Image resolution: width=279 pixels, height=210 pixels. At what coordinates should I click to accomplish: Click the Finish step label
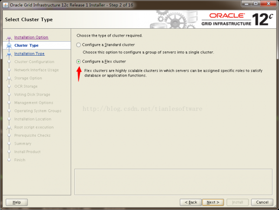pos(20,160)
